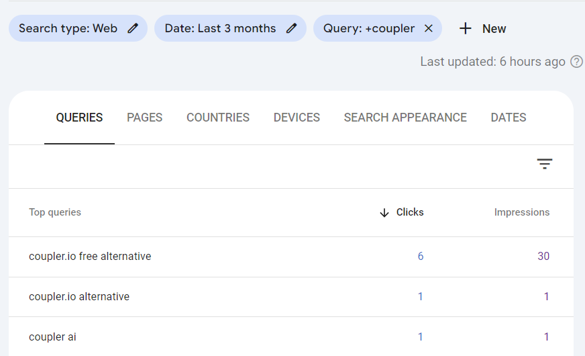Switch to the DATES tab

pos(508,118)
